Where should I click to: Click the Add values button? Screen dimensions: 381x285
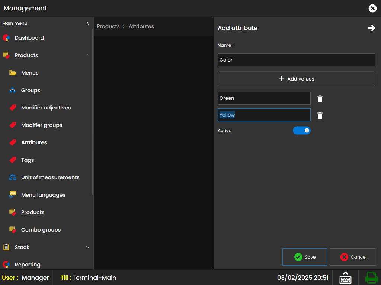click(x=296, y=79)
